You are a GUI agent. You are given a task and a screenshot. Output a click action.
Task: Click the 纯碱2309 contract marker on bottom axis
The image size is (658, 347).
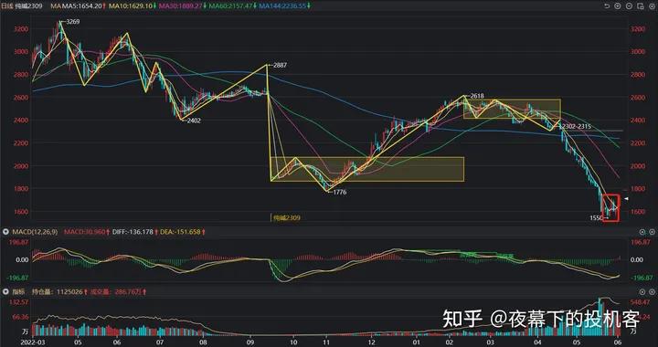click(x=287, y=218)
